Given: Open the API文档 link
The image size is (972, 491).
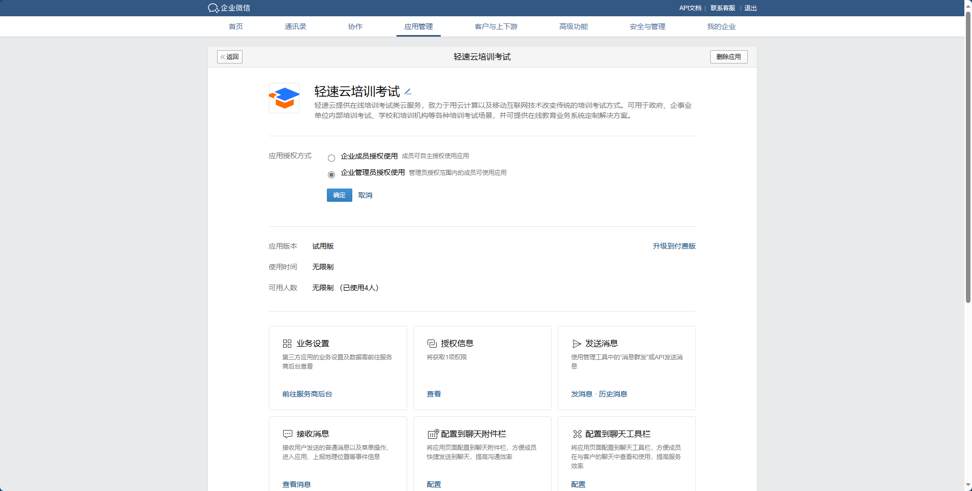Looking at the screenshot, I should 690,8.
